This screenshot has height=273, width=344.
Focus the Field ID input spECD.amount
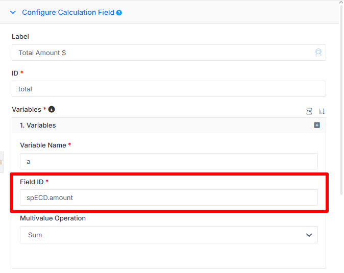[x=169, y=197]
